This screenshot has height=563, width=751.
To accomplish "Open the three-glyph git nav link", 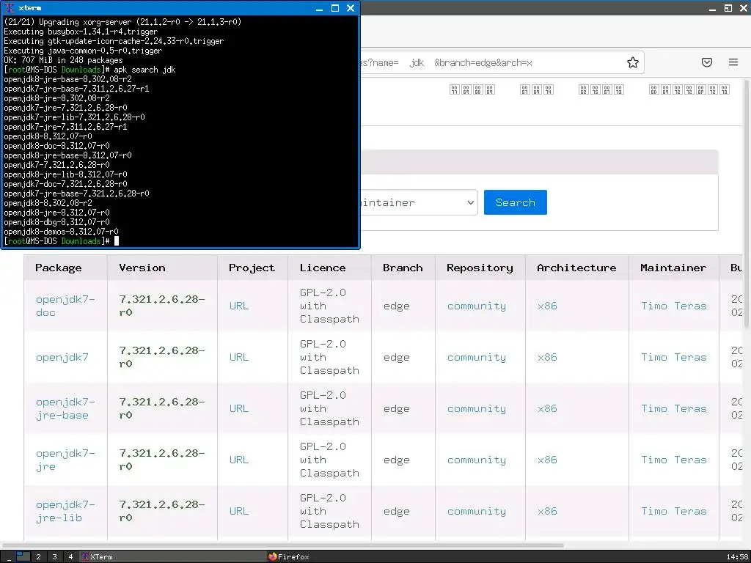I will pyautogui.click(x=536, y=89).
